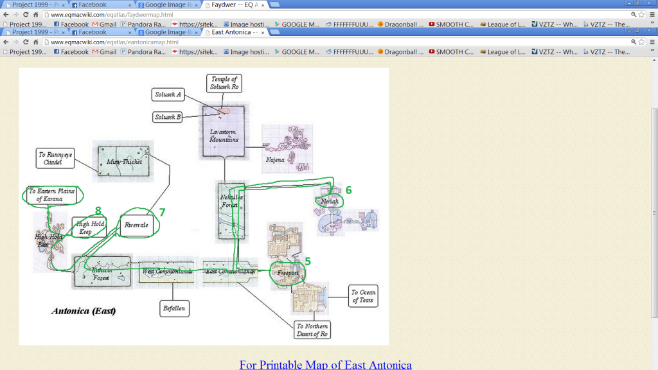The width and height of the screenshot is (658, 370).
Task: Open SMOOTH C... bookmark in Faydwer window
Action: pyautogui.click(x=452, y=24)
